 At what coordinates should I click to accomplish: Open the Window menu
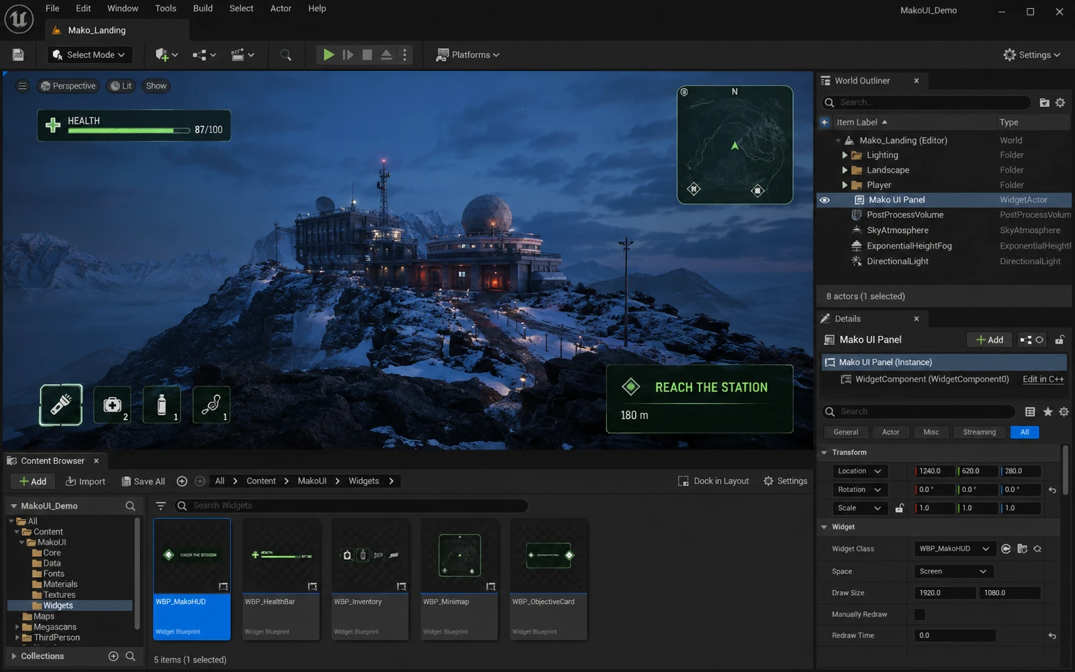pyautogui.click(x=123, y=8)
